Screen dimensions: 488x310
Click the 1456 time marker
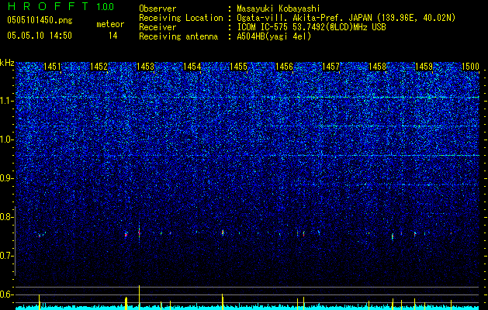coord(285,66)
